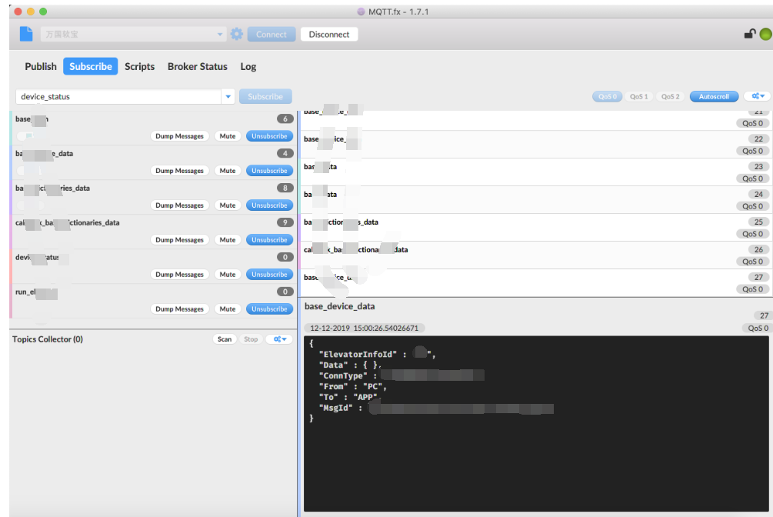The height and width of the screenshot is (517, 773).
Task: Open Topics Collector settings gear dropdown
Action: click(279, 339)
